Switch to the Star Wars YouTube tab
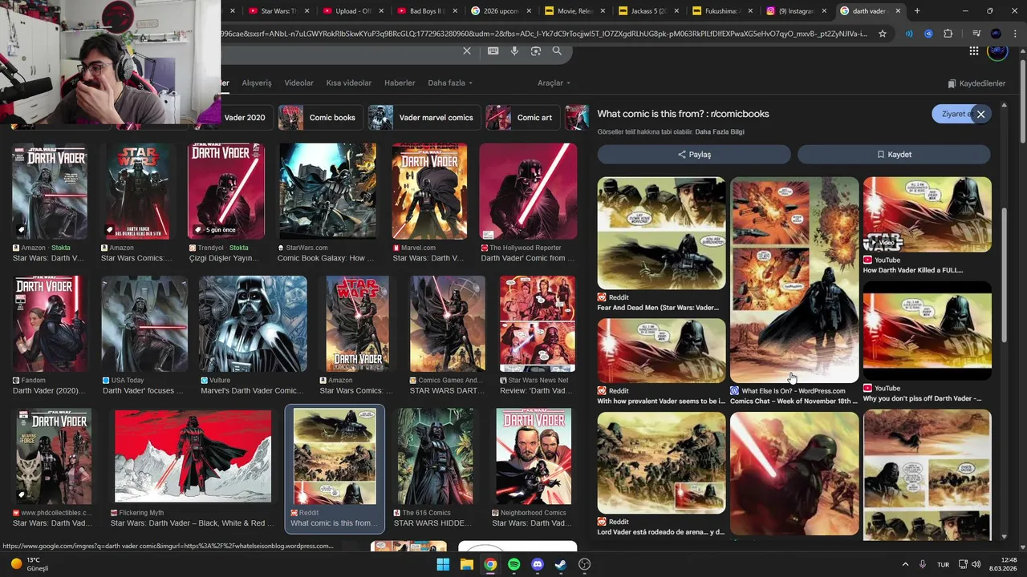1027x577 pixels. (x=278, y=11)
